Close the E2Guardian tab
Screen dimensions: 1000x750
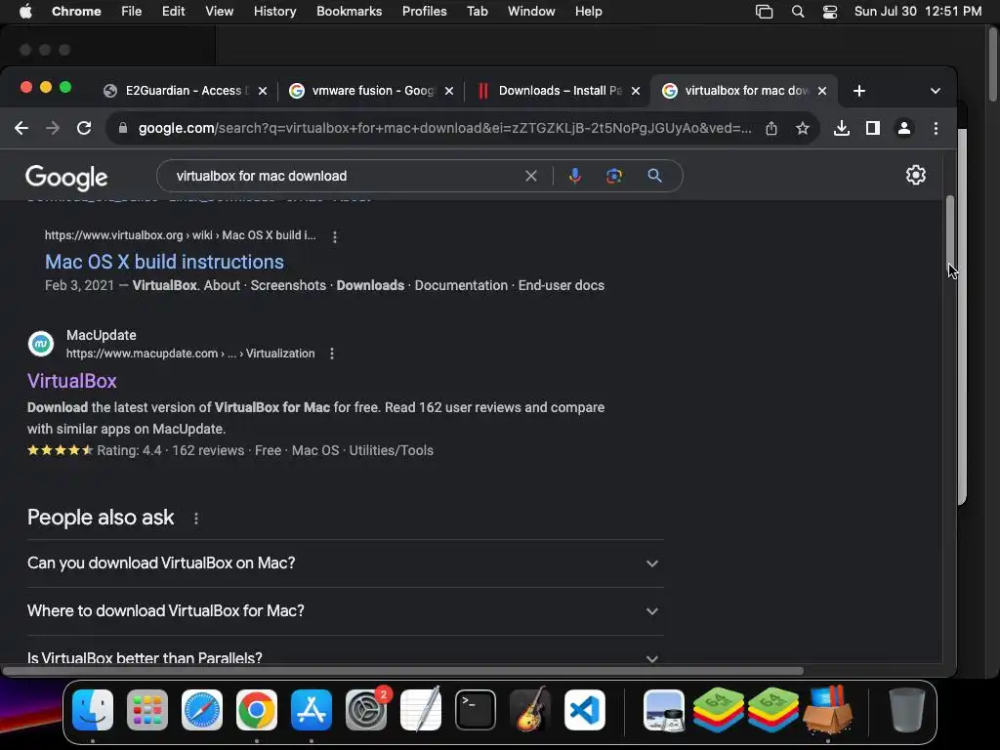tap(262, 91)
